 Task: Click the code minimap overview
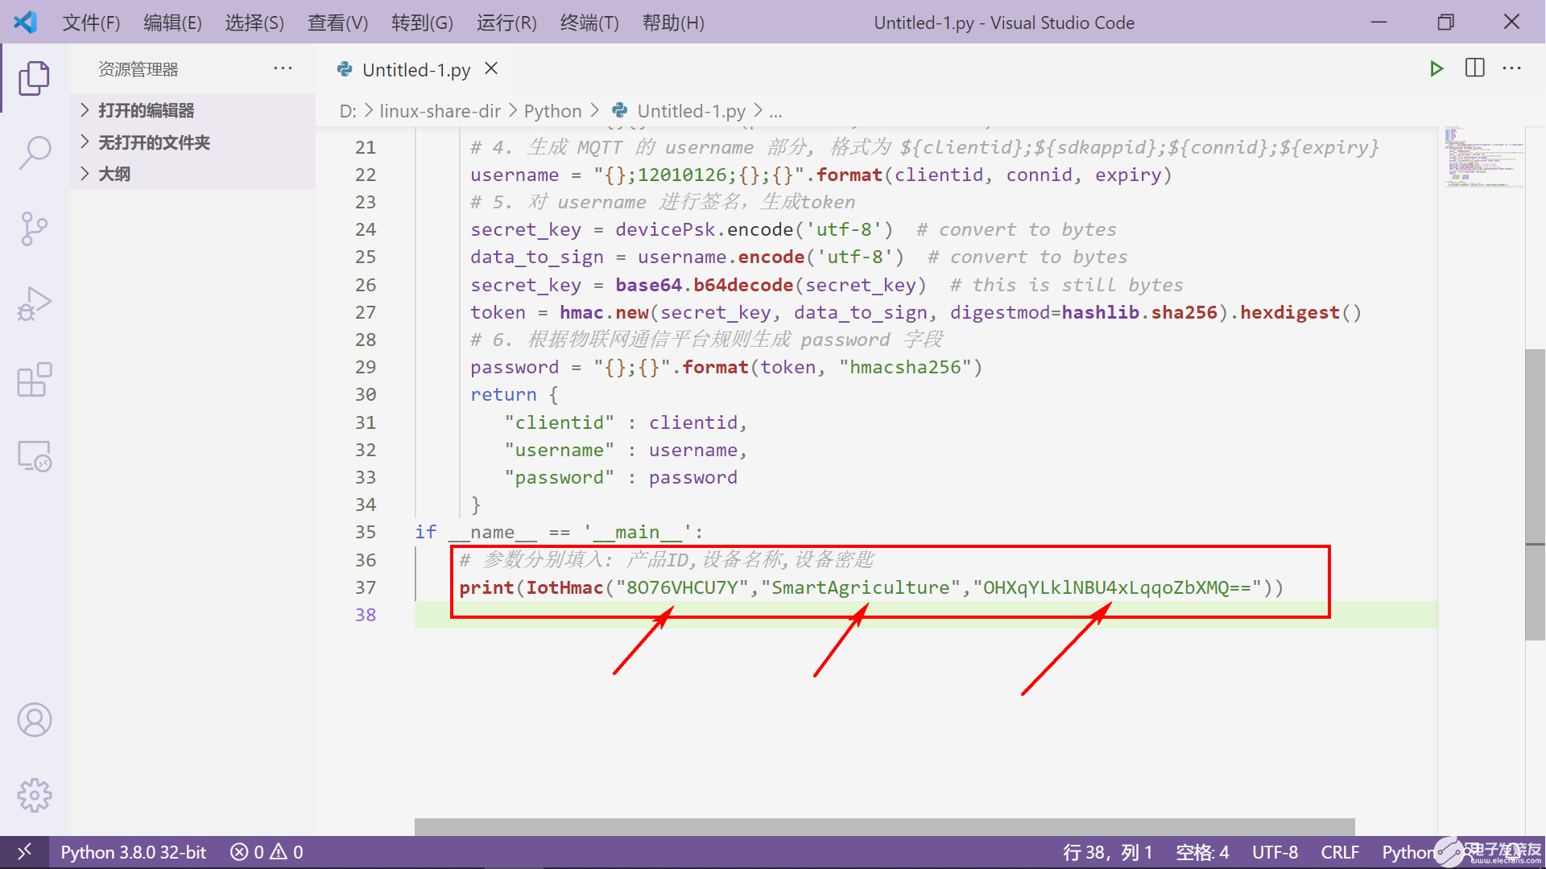1484,157
